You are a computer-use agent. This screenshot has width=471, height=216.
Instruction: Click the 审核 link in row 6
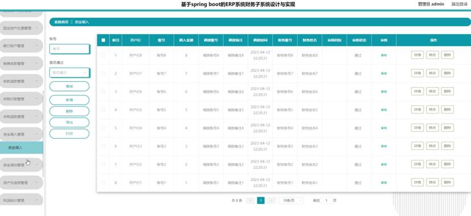383,147
